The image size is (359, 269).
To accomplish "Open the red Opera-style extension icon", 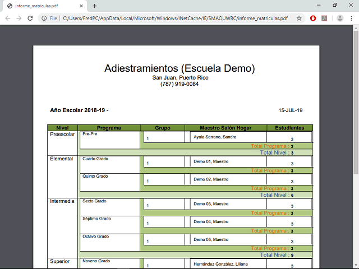I will point(313,18).
